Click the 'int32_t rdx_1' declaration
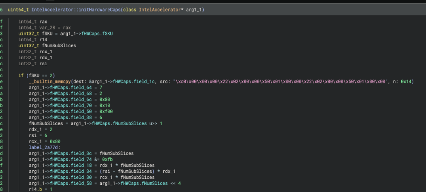The height and width of the screenshot is (192, 426). 35,57
